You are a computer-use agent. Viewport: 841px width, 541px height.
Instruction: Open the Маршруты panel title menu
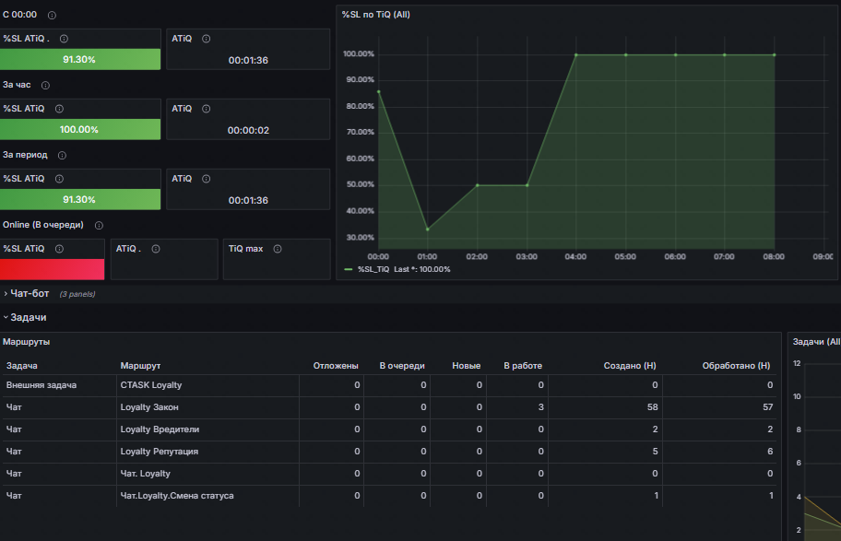point(26,342)
